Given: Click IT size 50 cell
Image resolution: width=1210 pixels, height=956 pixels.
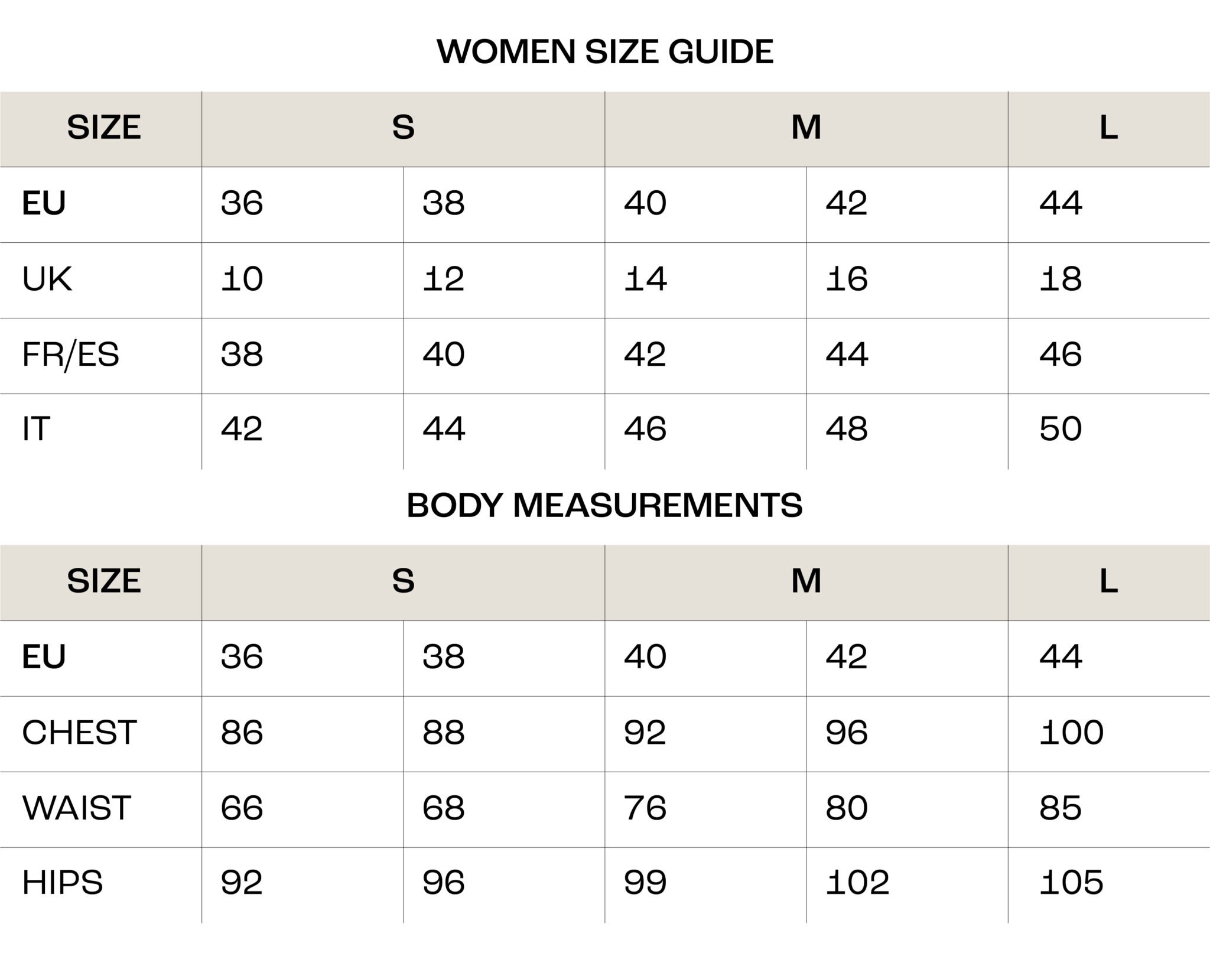Looking at the screenshot, I should point(1061,429).
